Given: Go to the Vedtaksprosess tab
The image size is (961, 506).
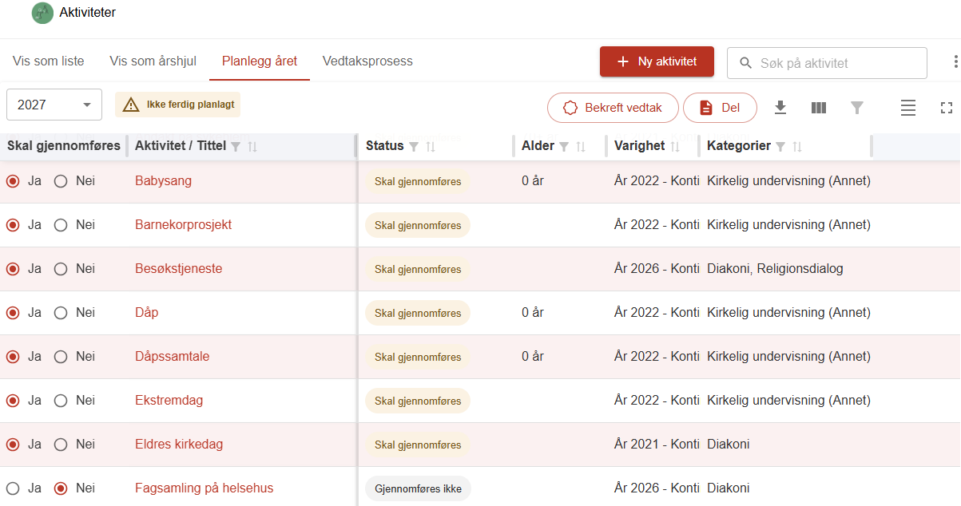Looking at the screenshot, I should (367, 61).
